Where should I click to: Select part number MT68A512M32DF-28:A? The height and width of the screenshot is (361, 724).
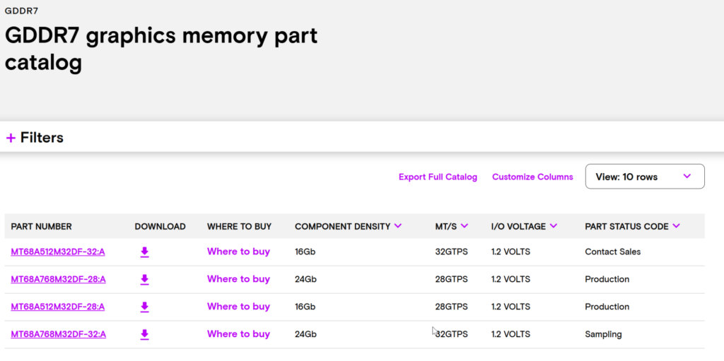(x=58, y=307)
